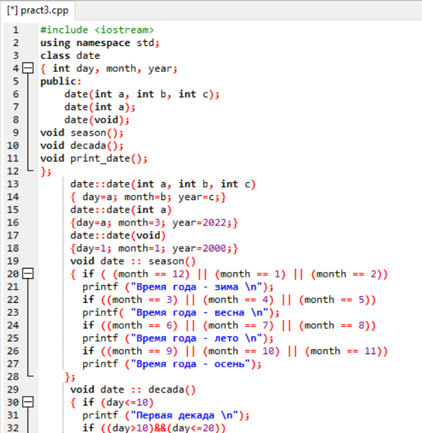Click the 'public:' keyword

coord(61,81)
